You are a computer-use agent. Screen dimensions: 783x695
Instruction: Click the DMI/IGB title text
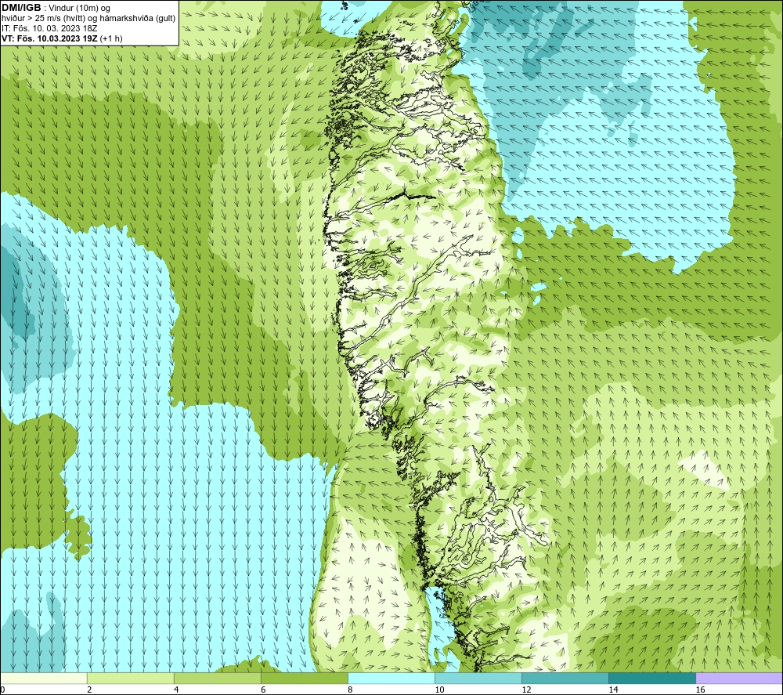point(21,8)
